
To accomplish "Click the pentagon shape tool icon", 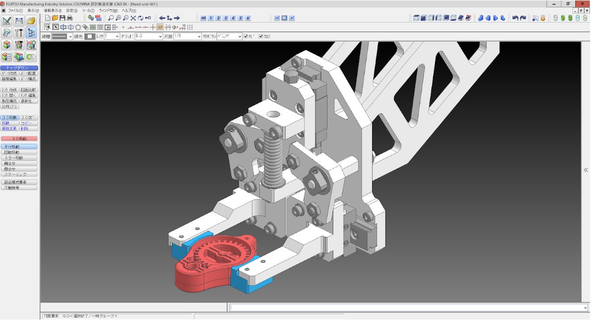I will (78, 27).
